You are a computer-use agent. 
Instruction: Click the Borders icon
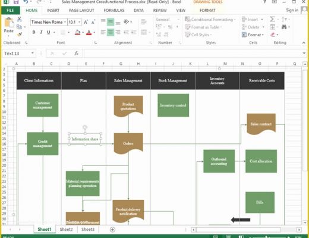click(63, 32)
